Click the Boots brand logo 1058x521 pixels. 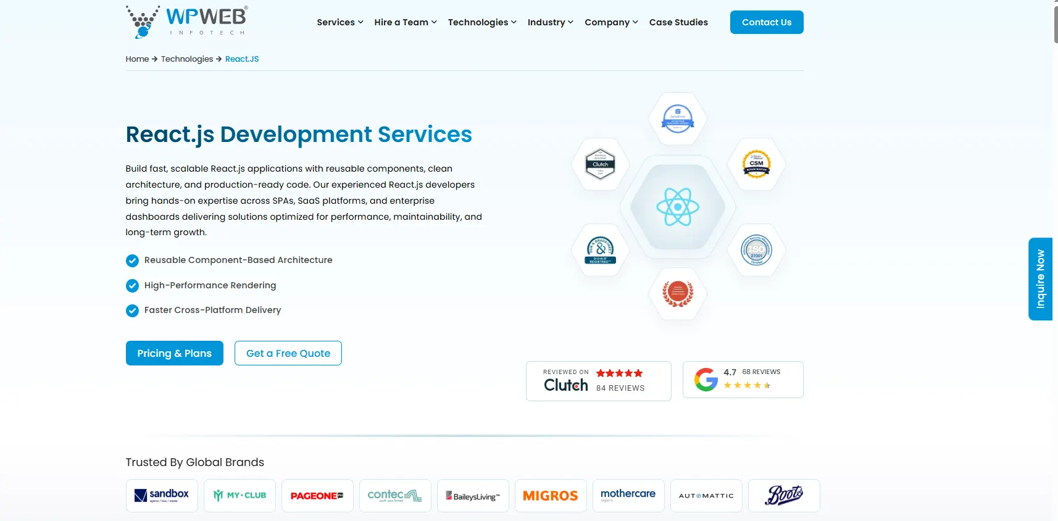tap(784, 496)
